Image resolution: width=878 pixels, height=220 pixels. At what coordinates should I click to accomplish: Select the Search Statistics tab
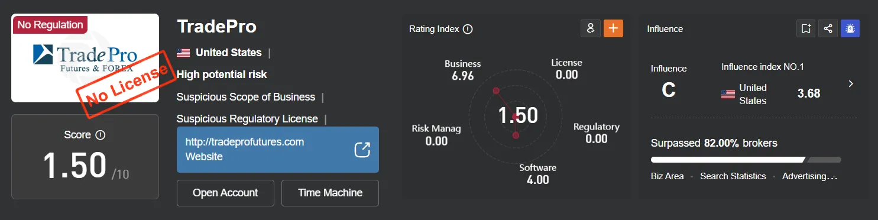(733, 176)
